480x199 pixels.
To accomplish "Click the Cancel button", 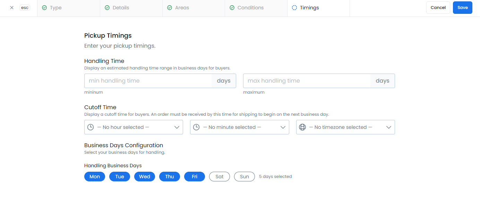I will click(438, 8).
